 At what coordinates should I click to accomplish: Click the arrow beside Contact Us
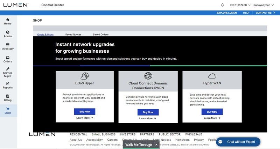tap(274, 13)
